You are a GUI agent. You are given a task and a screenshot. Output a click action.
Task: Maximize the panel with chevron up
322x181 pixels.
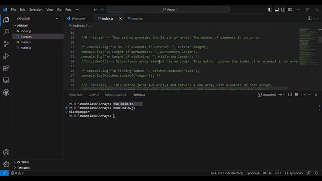coord(310,95)
